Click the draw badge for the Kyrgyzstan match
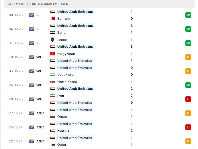The width and height of the screenshot is (198, 149). (188, 57)
